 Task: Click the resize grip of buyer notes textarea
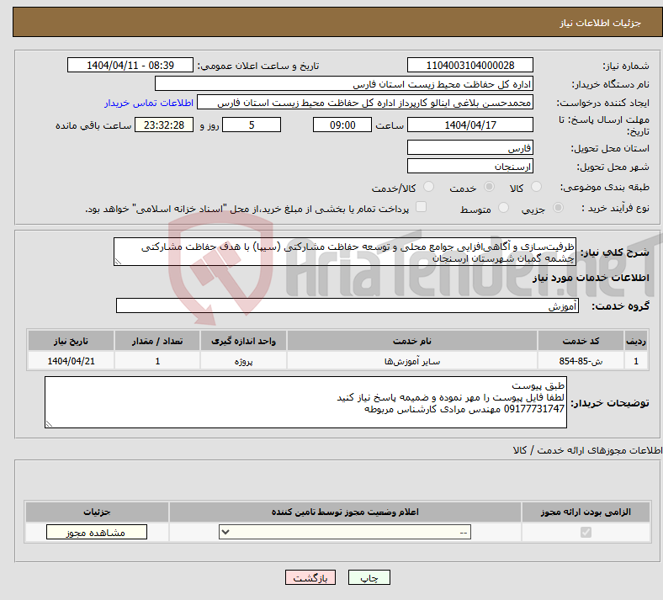coord(49,424)
